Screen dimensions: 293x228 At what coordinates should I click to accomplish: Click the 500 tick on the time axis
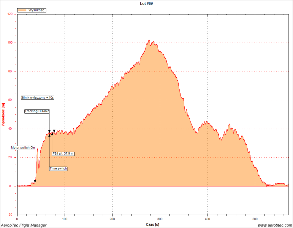point(255,219)
